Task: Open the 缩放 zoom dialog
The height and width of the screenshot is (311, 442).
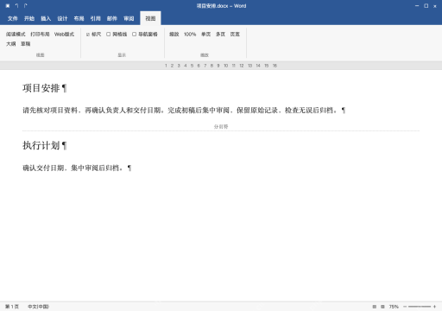Action: [174, 35]
